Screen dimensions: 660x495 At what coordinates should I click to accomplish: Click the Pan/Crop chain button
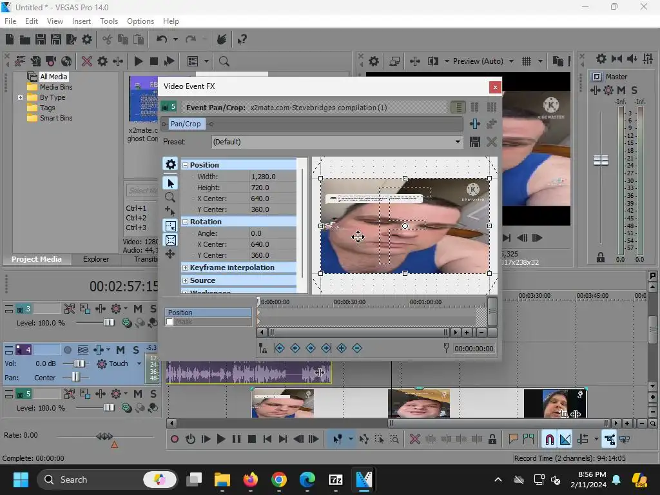[x=186, y=124]
